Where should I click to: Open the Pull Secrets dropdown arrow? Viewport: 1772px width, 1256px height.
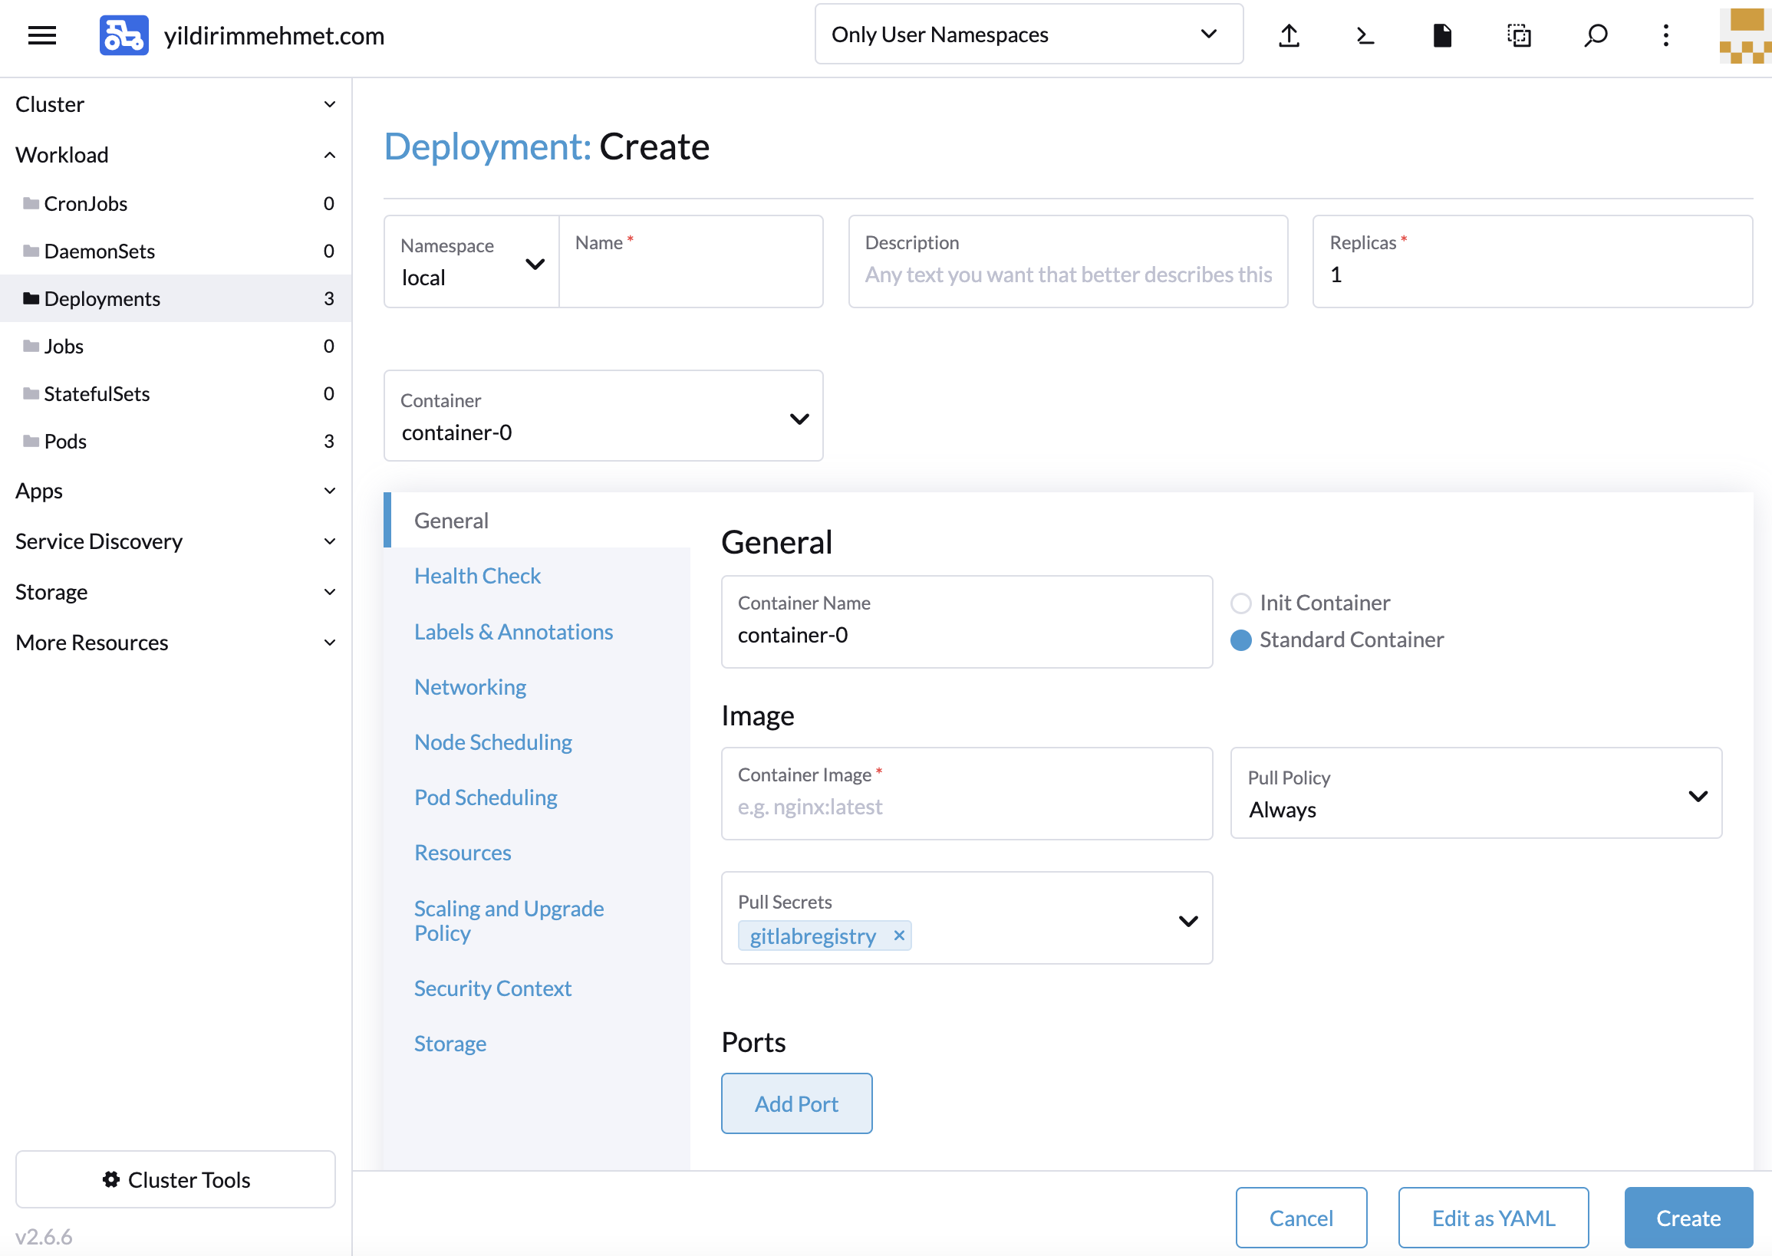pyautogui.click(x=1187, y=920)
